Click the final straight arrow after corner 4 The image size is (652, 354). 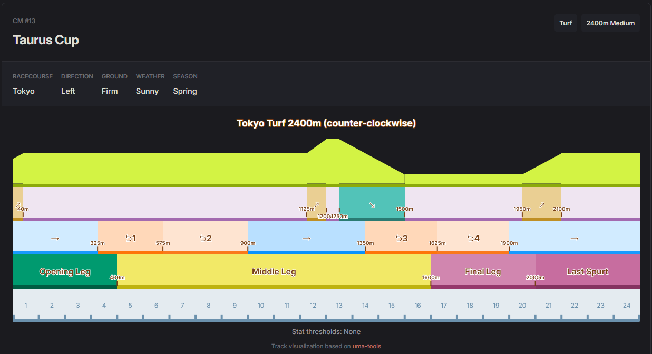[x=574, y=238]
